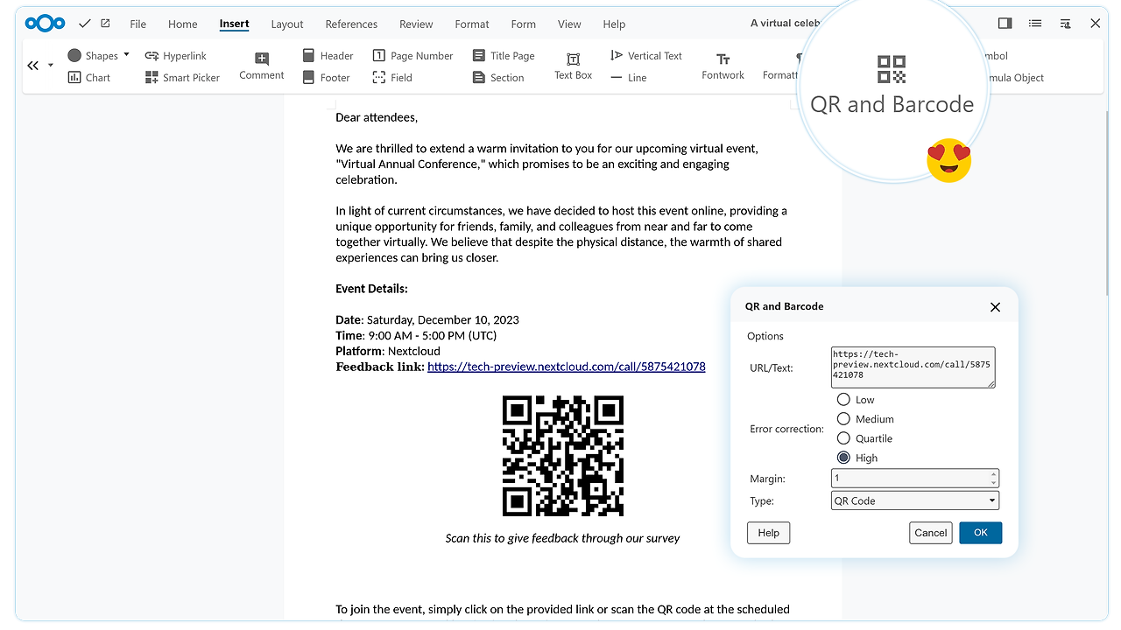
Task: Click the Hyperlink tool
Action: point(176,55)
